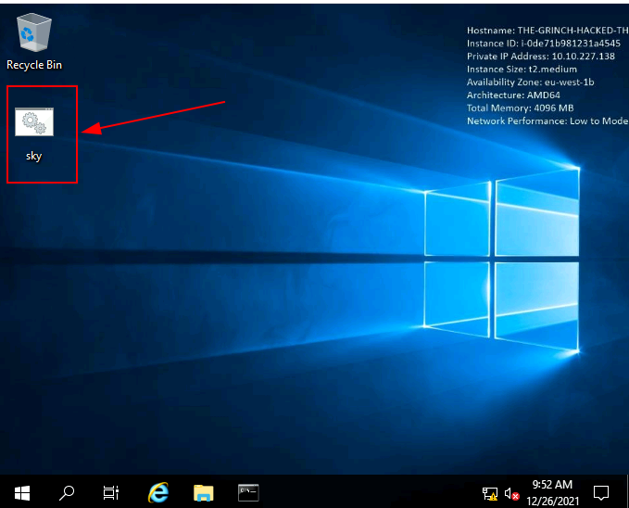Launch Internet Explorer from taskbar
Image resolution: width=629 pixels, height=508 pixels.
[x=158, y=493]
